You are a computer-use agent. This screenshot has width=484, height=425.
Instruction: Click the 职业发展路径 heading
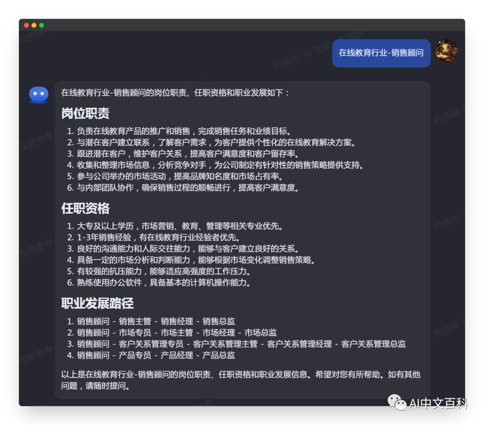[x=97, y=303]
